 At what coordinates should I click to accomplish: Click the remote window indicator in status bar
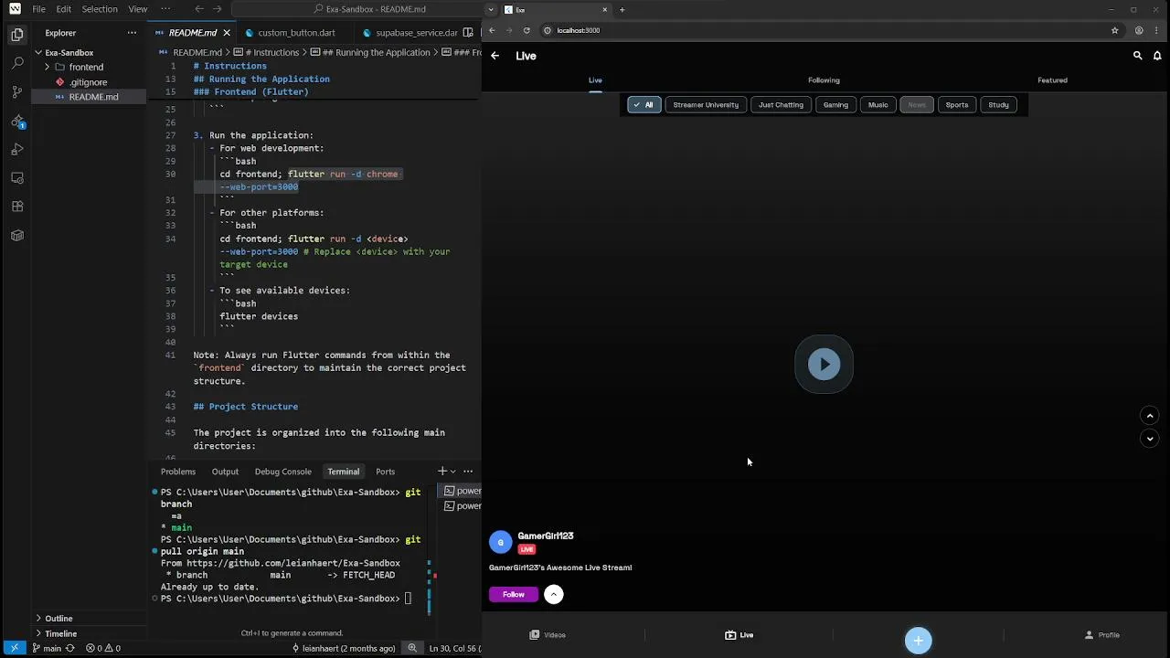14,648
